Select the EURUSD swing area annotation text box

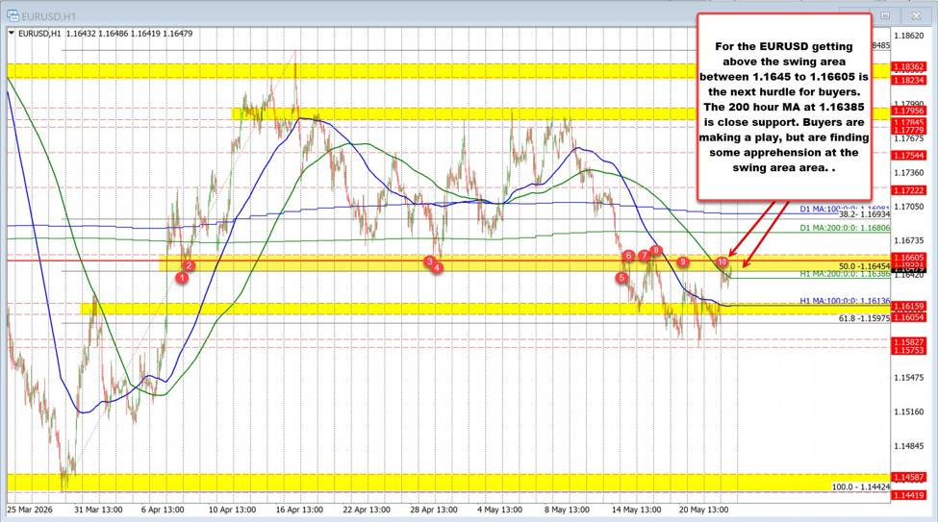[784, 107]
